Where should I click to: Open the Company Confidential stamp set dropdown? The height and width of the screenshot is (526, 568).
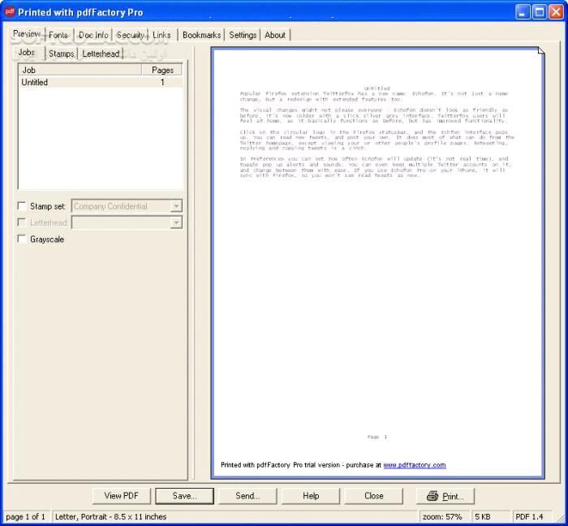(176, 206)
